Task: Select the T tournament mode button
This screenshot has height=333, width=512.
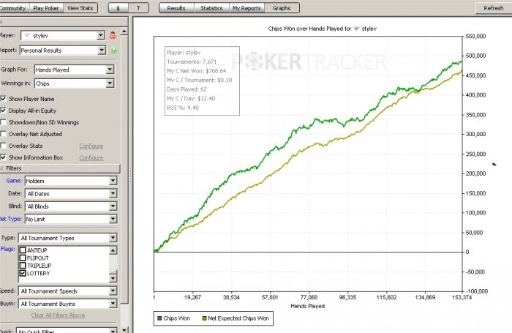Action: click(x=139, y=8)
